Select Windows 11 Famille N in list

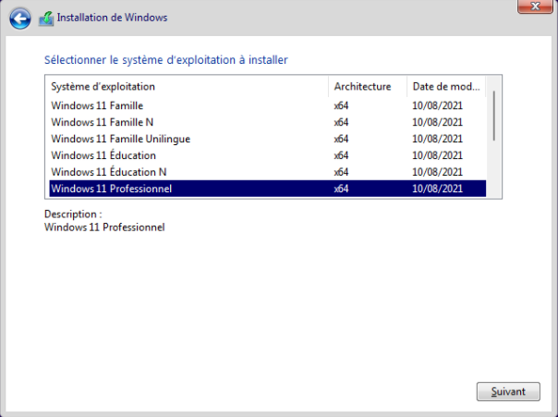coord(102,122)
